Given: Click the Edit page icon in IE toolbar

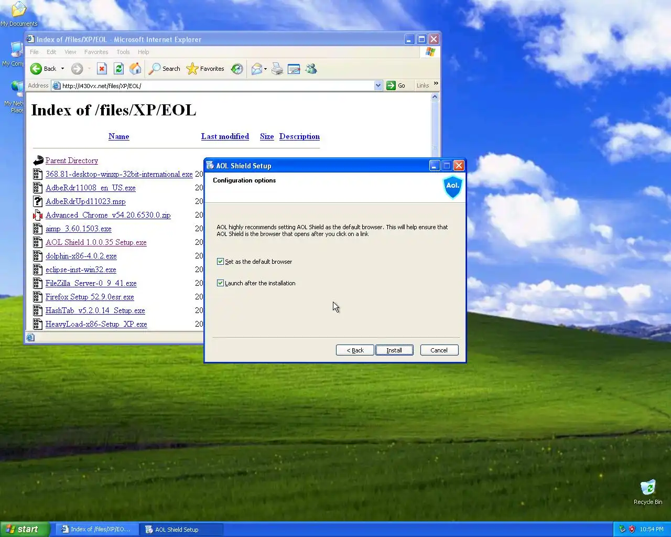Looking at the screenshot, I should [x=294, y=69].
